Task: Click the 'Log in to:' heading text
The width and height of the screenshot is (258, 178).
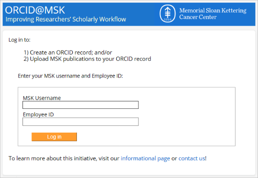Action: pyautogui.click(x=19, y=40)
